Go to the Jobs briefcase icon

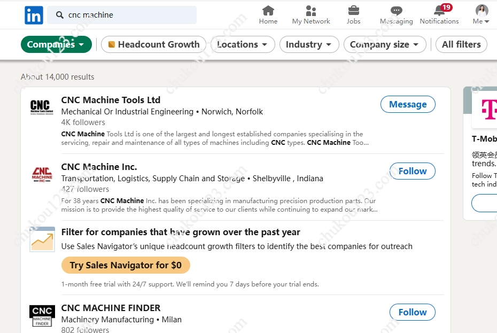click(353, 11)
